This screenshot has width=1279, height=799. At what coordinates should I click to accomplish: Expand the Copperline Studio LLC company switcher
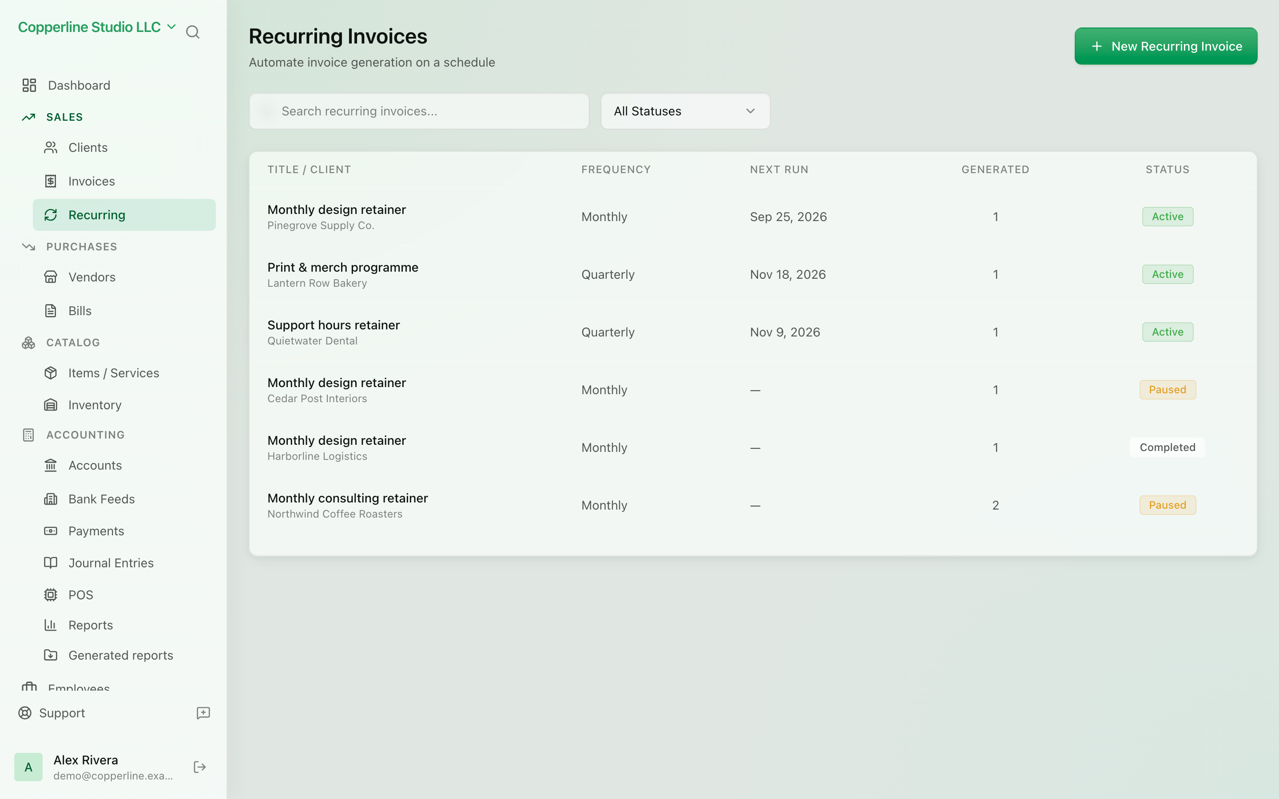point(97,27)
